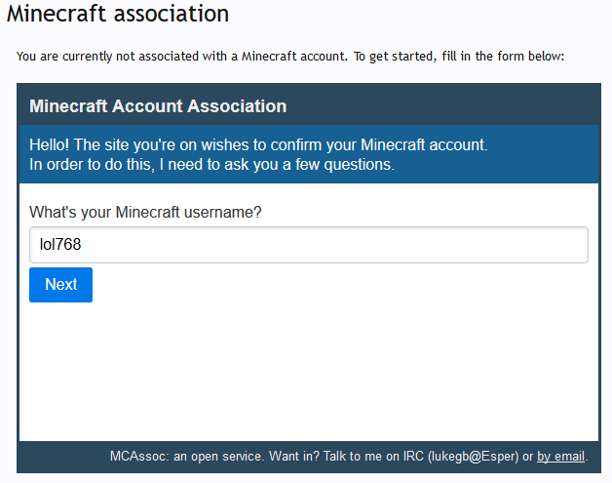
Task: Click the 'Minecraft association' page heading
Action: [x=118, y=14]
